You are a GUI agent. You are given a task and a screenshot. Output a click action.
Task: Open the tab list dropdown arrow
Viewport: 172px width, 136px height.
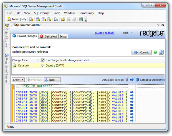(x=158, y=25)
